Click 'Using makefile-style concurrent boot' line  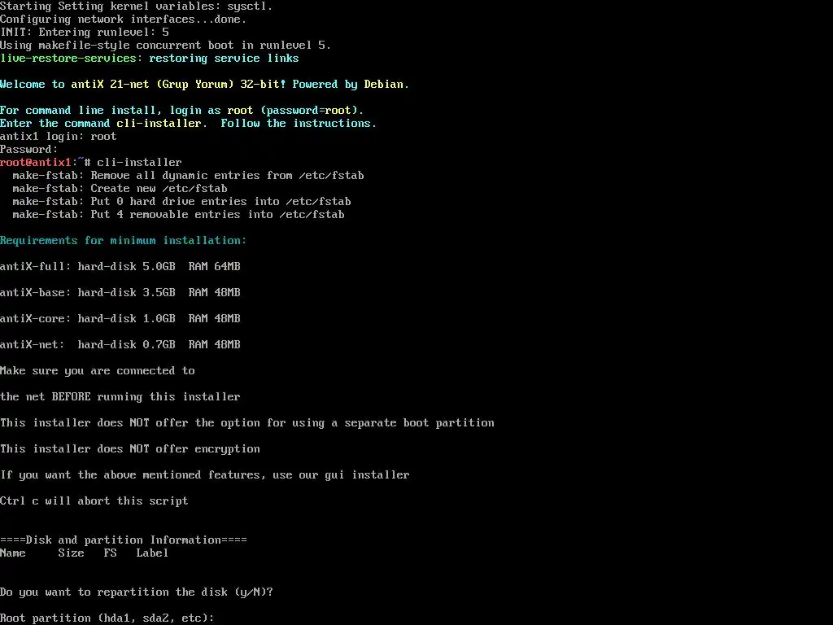165,46
